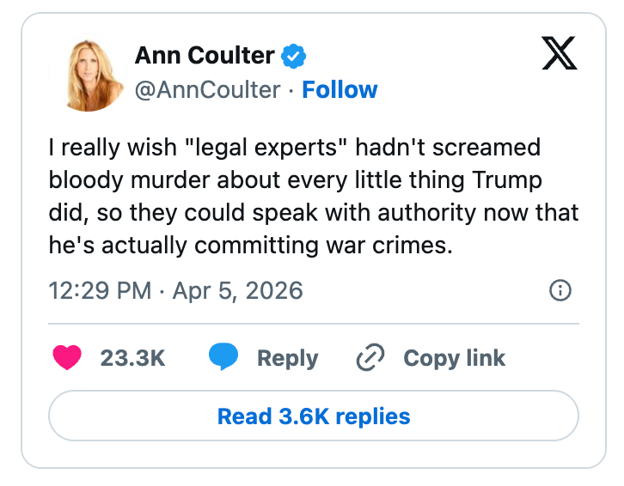Click the Reply text label

(x=287, y=358)
